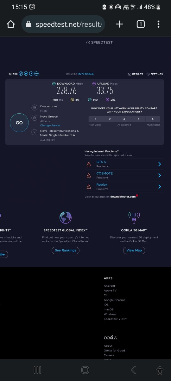The height and width of the screenshot is (381, 171).
Task: Click the COSMOTE warning triangle icon
Action: click(89, 175)
